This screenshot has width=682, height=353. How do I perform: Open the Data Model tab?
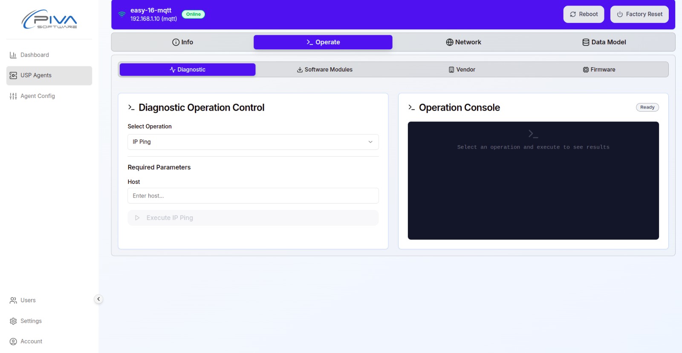coord(604,42)
